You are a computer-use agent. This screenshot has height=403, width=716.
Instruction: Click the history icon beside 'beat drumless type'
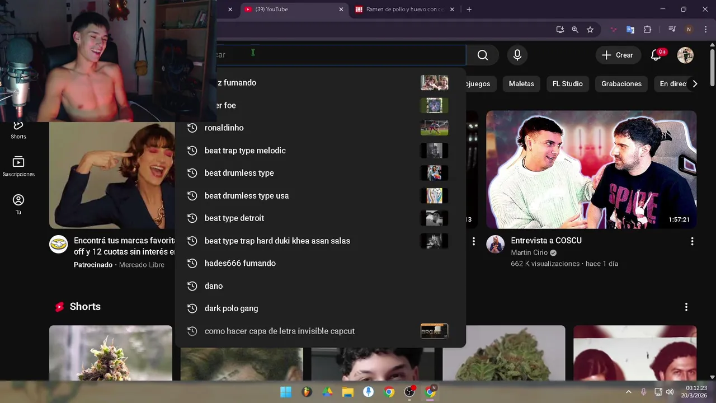click(192, 173)
